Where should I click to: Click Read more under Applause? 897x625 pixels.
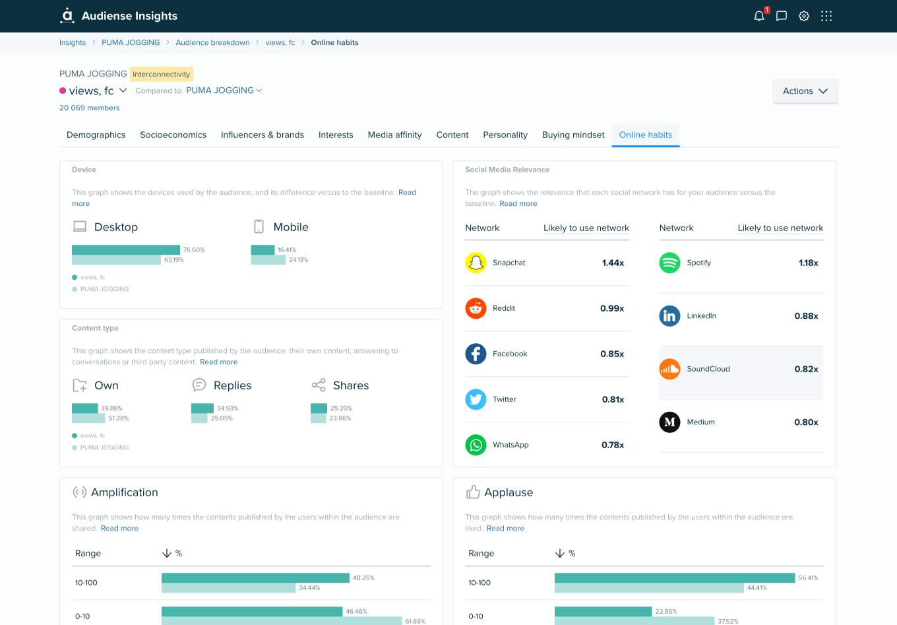505,529
